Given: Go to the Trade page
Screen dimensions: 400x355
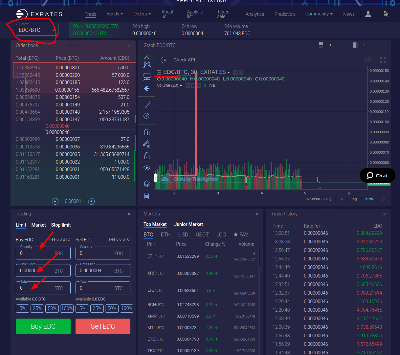Looking at the screenshot, I should pyautogui.click(x=90, y=14).
